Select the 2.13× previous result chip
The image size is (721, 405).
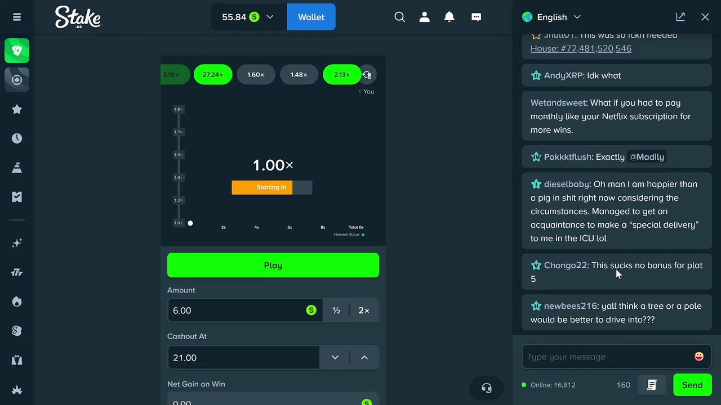[x=342, y=75]
